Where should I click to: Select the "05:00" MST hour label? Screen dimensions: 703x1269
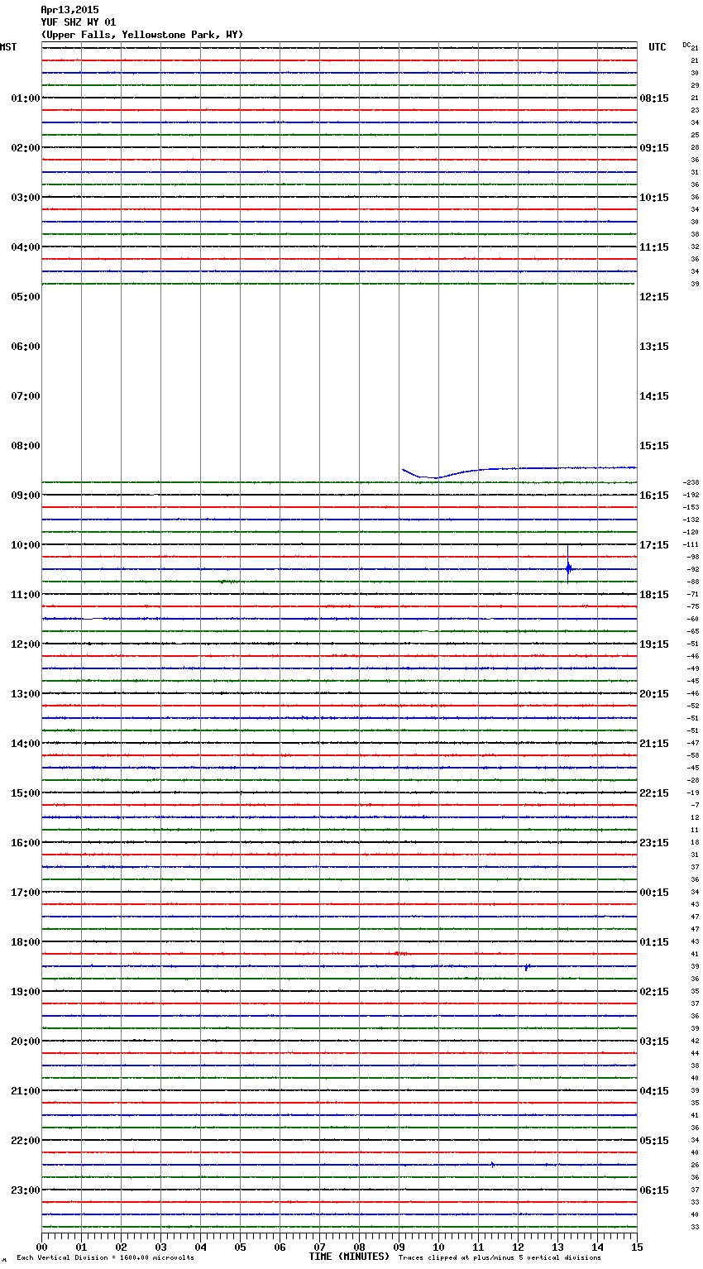pos(26,297)
